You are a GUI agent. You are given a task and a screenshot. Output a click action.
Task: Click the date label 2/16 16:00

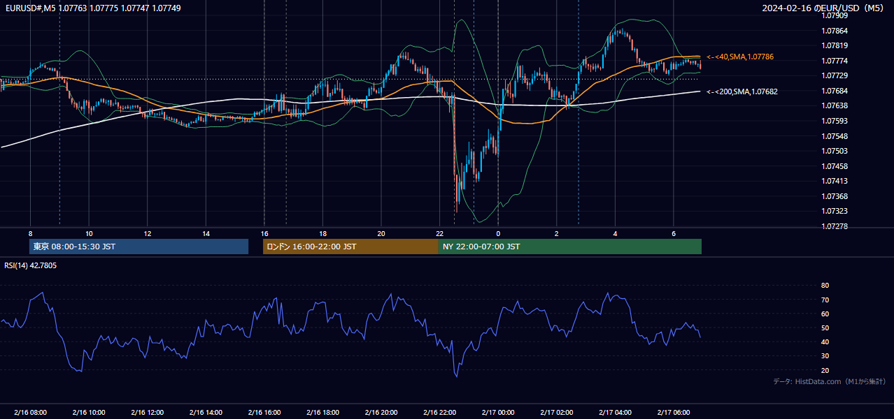[x=264, y=413]
